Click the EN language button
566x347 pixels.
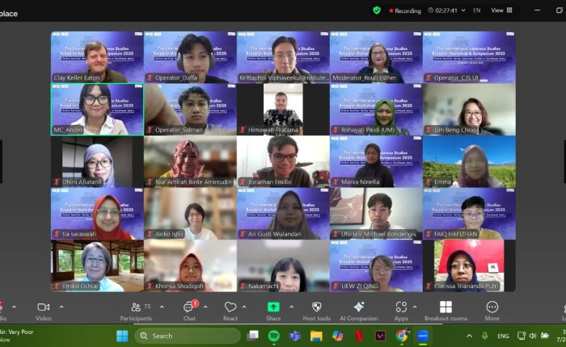tap(475, 10)
